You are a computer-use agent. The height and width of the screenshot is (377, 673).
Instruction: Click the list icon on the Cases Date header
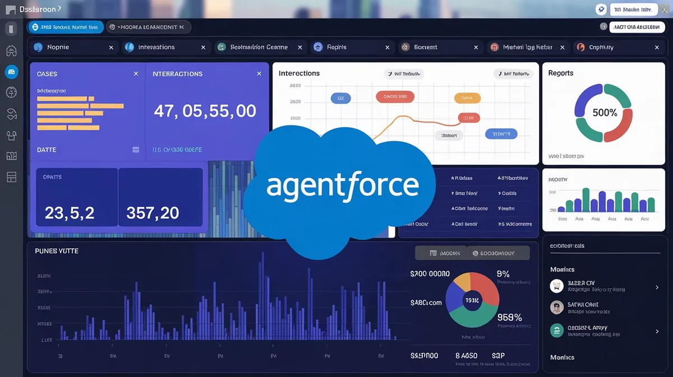pyautogui.click(x=135, y=150)
